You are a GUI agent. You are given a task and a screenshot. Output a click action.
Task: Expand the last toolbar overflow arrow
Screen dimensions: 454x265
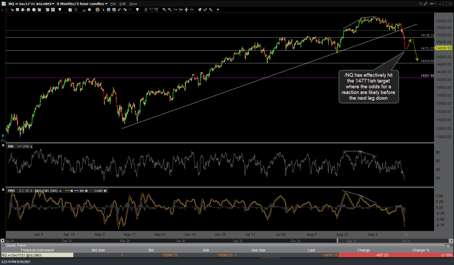[x=218, y=9]
